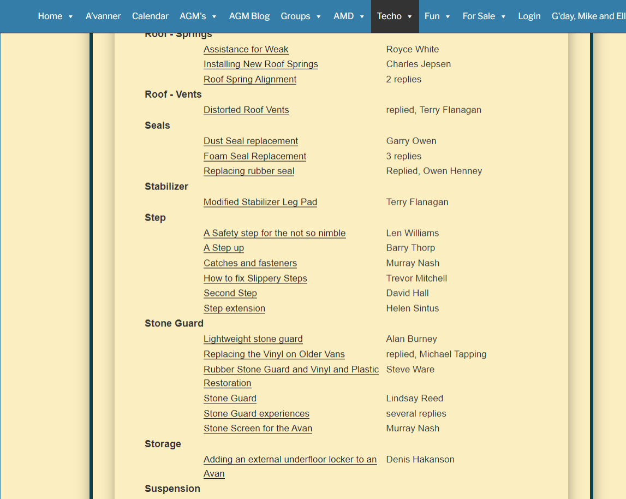Click the Stabilizer section heading
This screenshot has width=626, height=499.
[x=166, y=187]
